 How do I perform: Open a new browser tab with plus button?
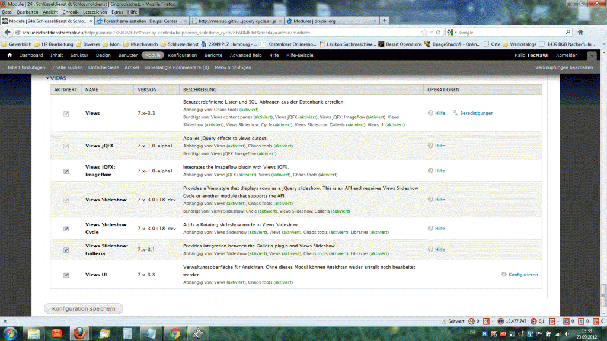click(x=385, y=21)
